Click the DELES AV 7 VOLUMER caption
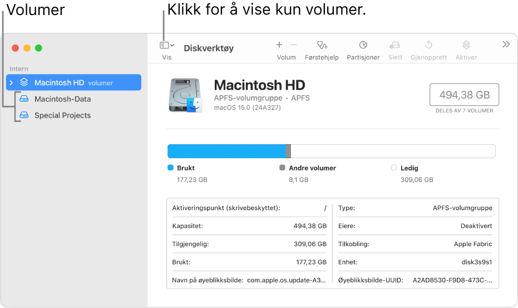518x308 pixels. pos(464,110)
